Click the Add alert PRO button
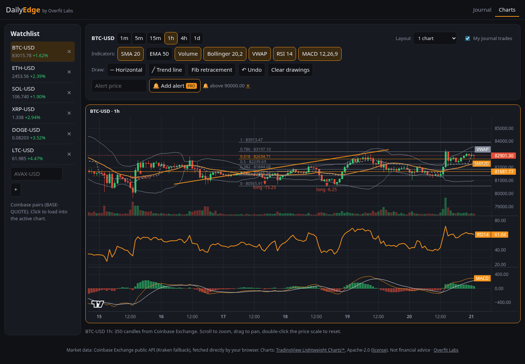 point(175,86)
